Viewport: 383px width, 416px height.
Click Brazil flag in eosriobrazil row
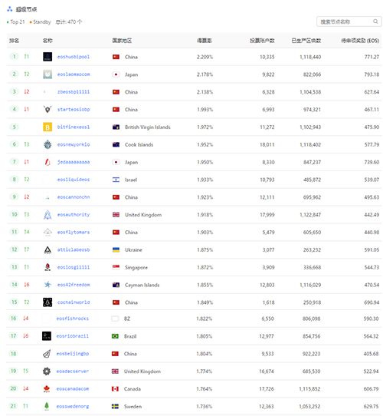(x=115, y=336)
